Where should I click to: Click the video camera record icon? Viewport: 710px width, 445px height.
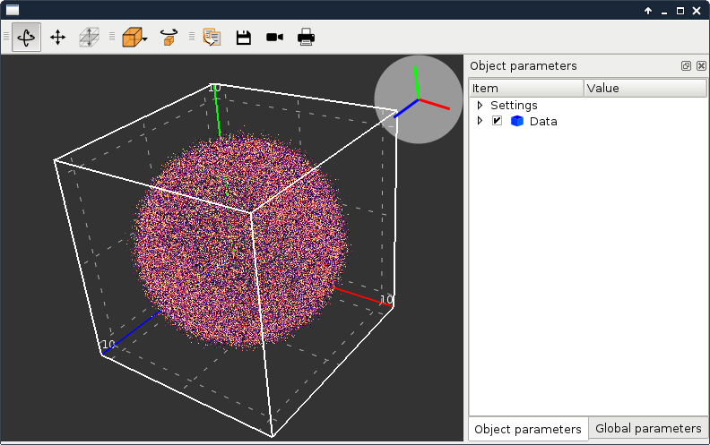pyautogui.click(x=274, y=38)
